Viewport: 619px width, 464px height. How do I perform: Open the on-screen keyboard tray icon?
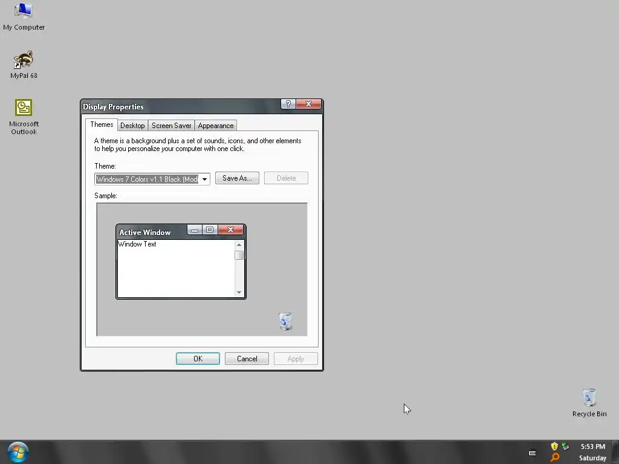[532, 452]
